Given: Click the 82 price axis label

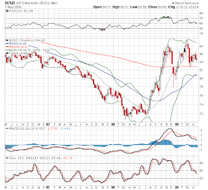Looking at the screenshot, I should coord(201,70).
